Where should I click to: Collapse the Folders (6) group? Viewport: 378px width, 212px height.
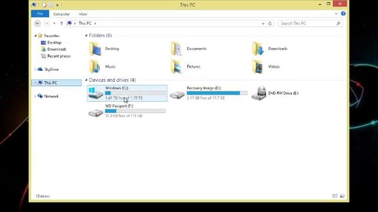tap(86, 35)
